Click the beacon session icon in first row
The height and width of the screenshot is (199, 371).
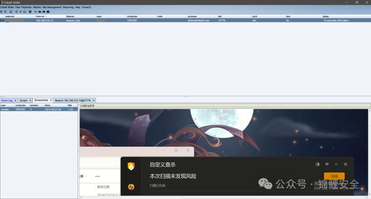click(2, 21)
